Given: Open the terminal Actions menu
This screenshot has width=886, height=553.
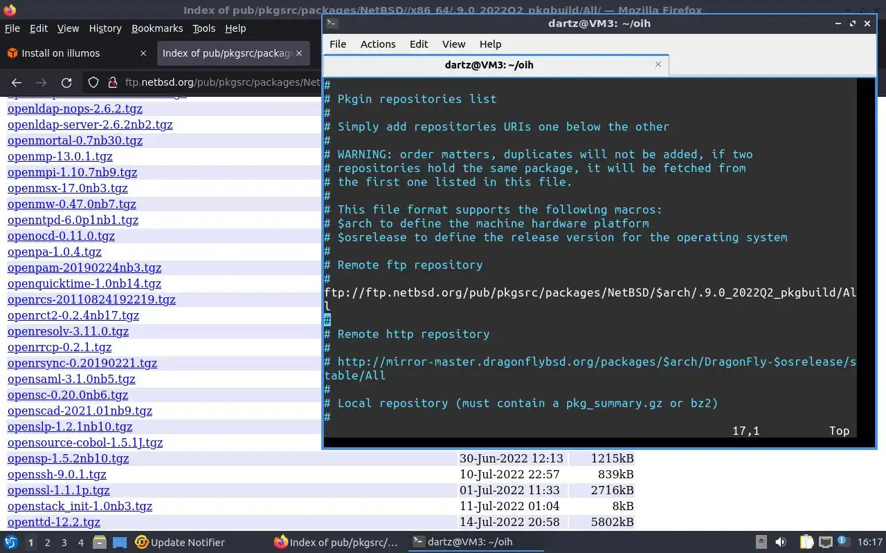Looking at the screenshot, I should (378, 44).
